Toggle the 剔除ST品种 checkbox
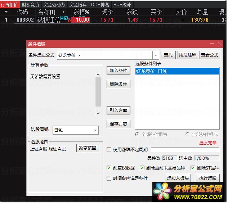Screen dimensions: 228x203 193,168
